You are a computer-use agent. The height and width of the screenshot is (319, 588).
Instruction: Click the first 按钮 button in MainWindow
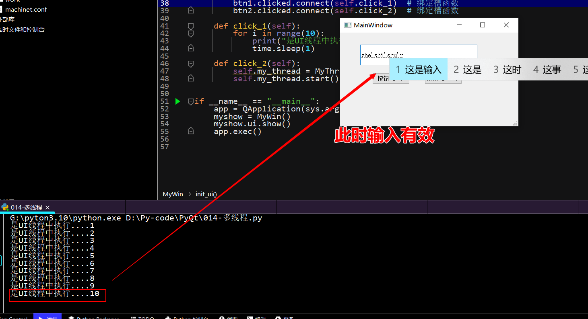pyautogui.click(x=391, y=79)
